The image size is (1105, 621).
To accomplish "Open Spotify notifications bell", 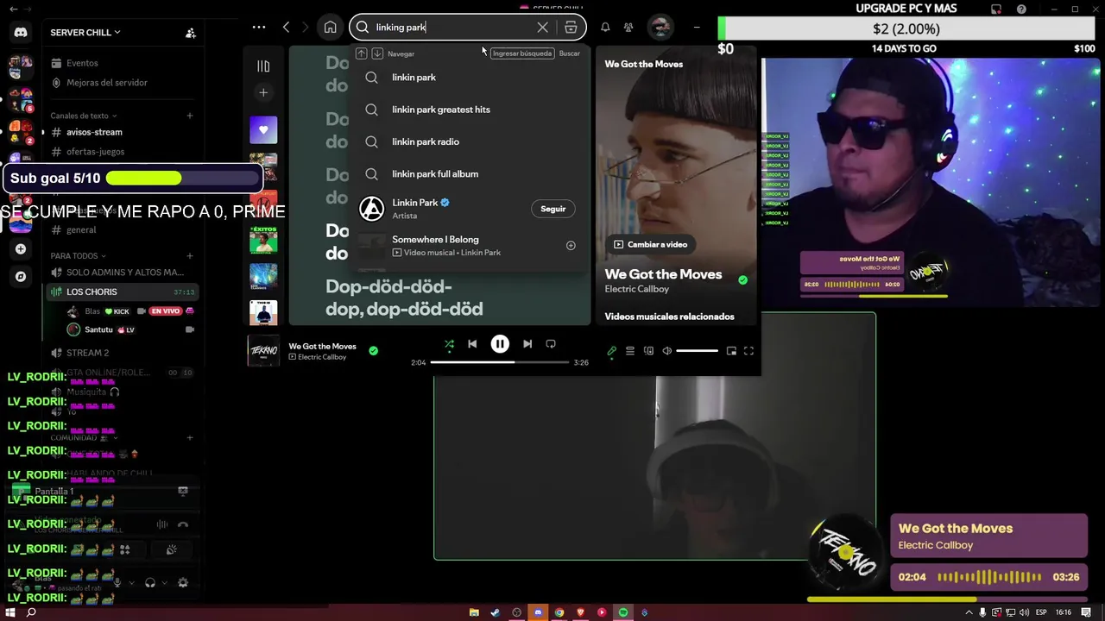I will tap(605, 28).
